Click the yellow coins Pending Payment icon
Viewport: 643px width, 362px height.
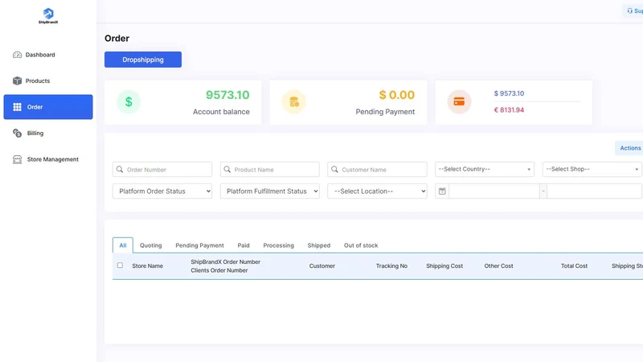[293, 102]
